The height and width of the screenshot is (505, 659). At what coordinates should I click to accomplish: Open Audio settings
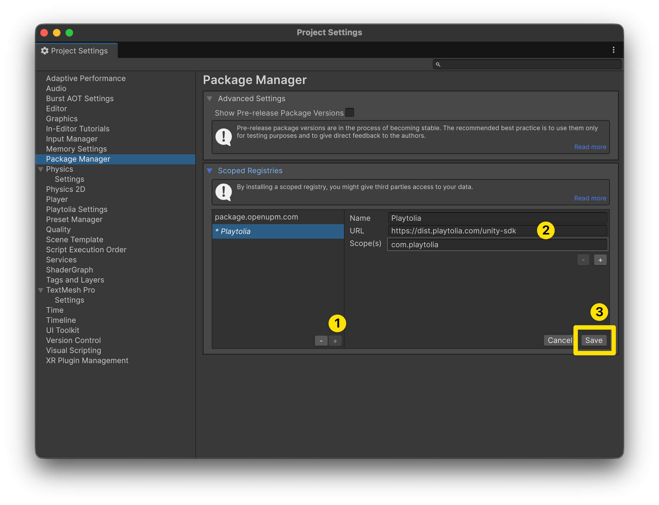[x=56, y=88]
